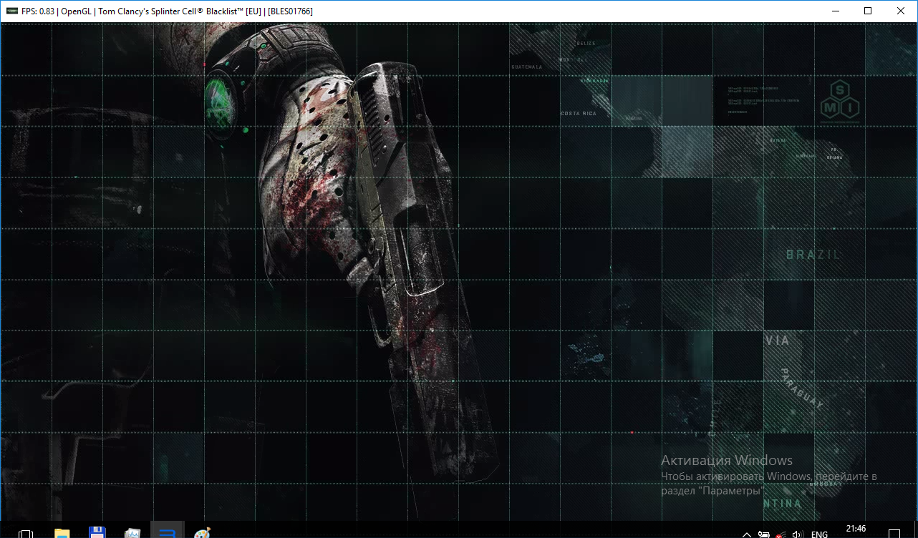
Task: Open the clock showing 21:46
Action: click(856, 529)
